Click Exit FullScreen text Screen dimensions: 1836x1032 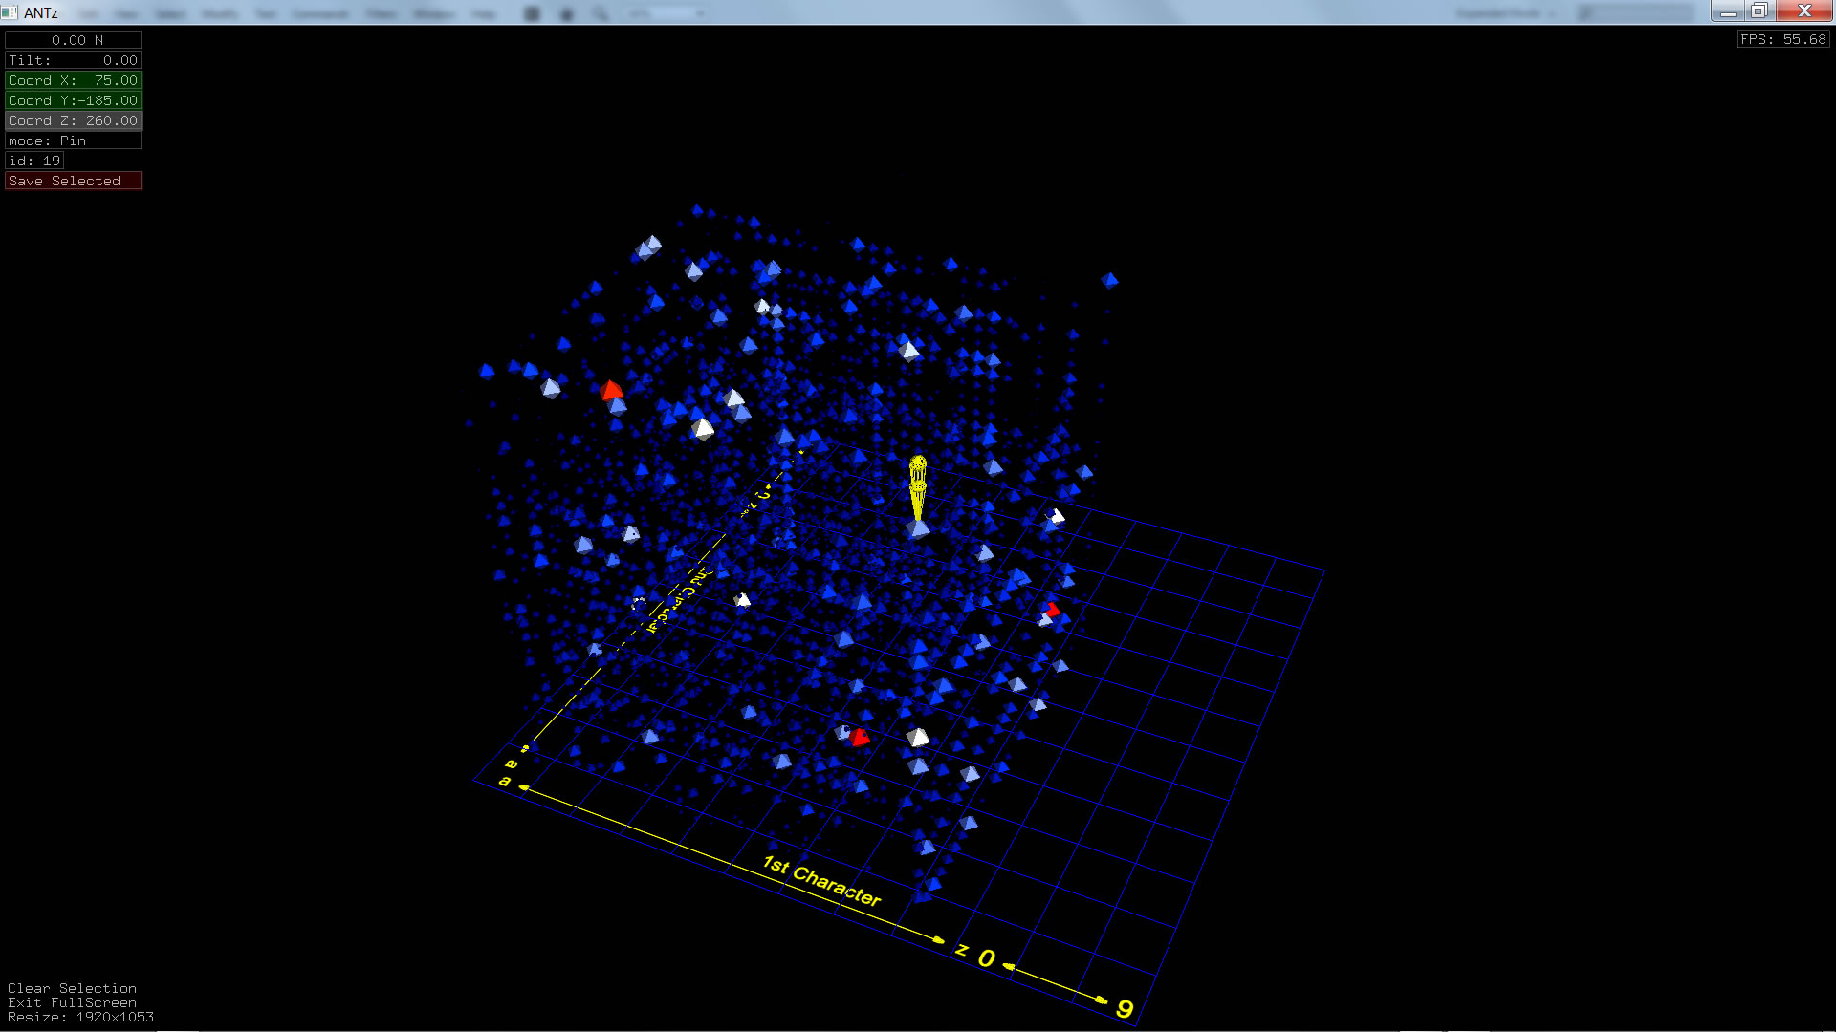click(72, 1002)
